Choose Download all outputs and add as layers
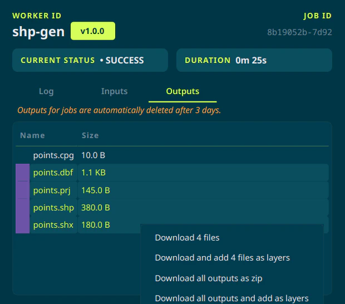345x304 pixels. pos(231,298)
